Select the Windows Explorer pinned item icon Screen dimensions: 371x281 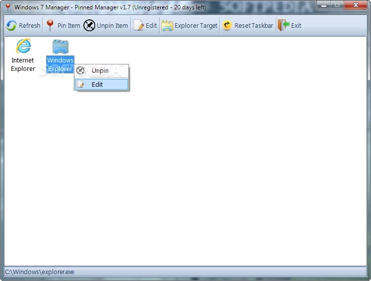(61, 47)
